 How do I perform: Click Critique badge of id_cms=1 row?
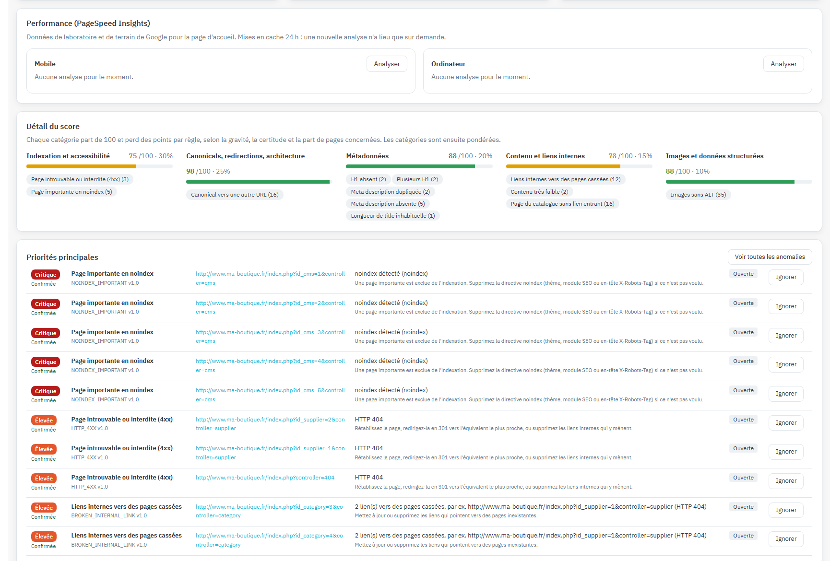point(46,275)
